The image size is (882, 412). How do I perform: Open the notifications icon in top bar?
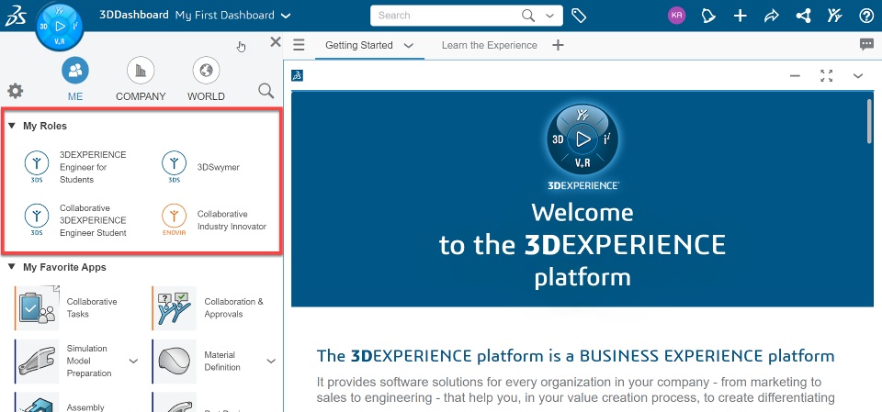pyautogui.click(x=708, y=16)
